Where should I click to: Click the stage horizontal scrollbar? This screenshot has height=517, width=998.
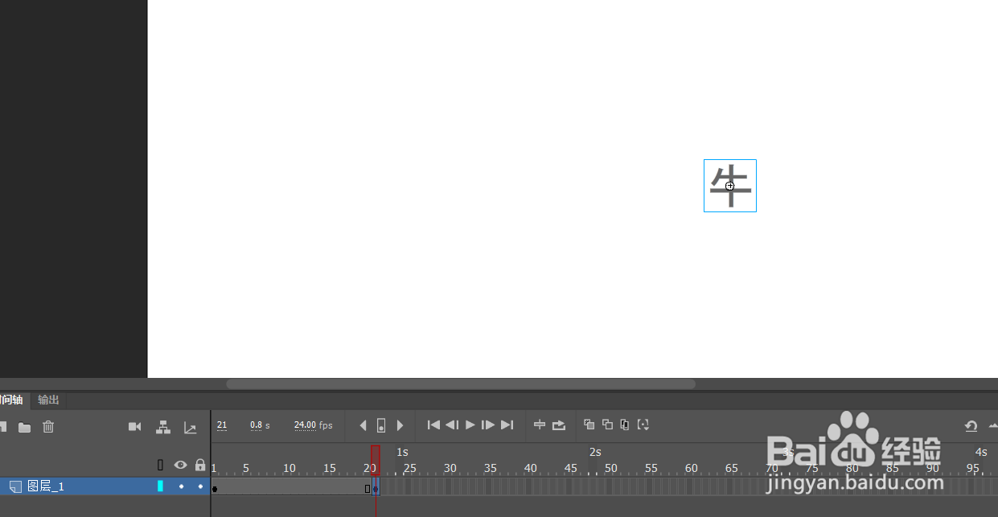[x=461, y=384]
